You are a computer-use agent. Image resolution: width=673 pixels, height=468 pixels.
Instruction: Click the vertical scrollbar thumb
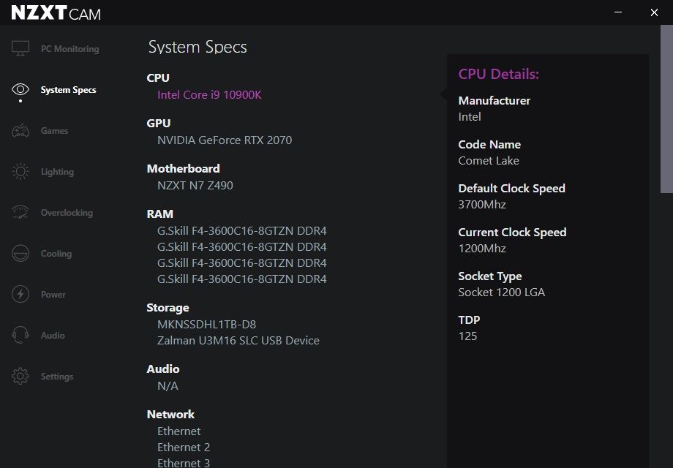(x=666, y=109)
